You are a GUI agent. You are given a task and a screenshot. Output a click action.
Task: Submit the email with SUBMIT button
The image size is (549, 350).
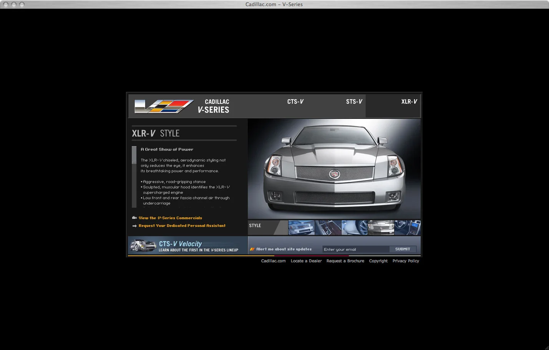(403, 249)
